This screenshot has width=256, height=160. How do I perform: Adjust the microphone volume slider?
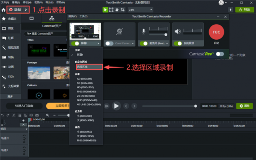166,35
